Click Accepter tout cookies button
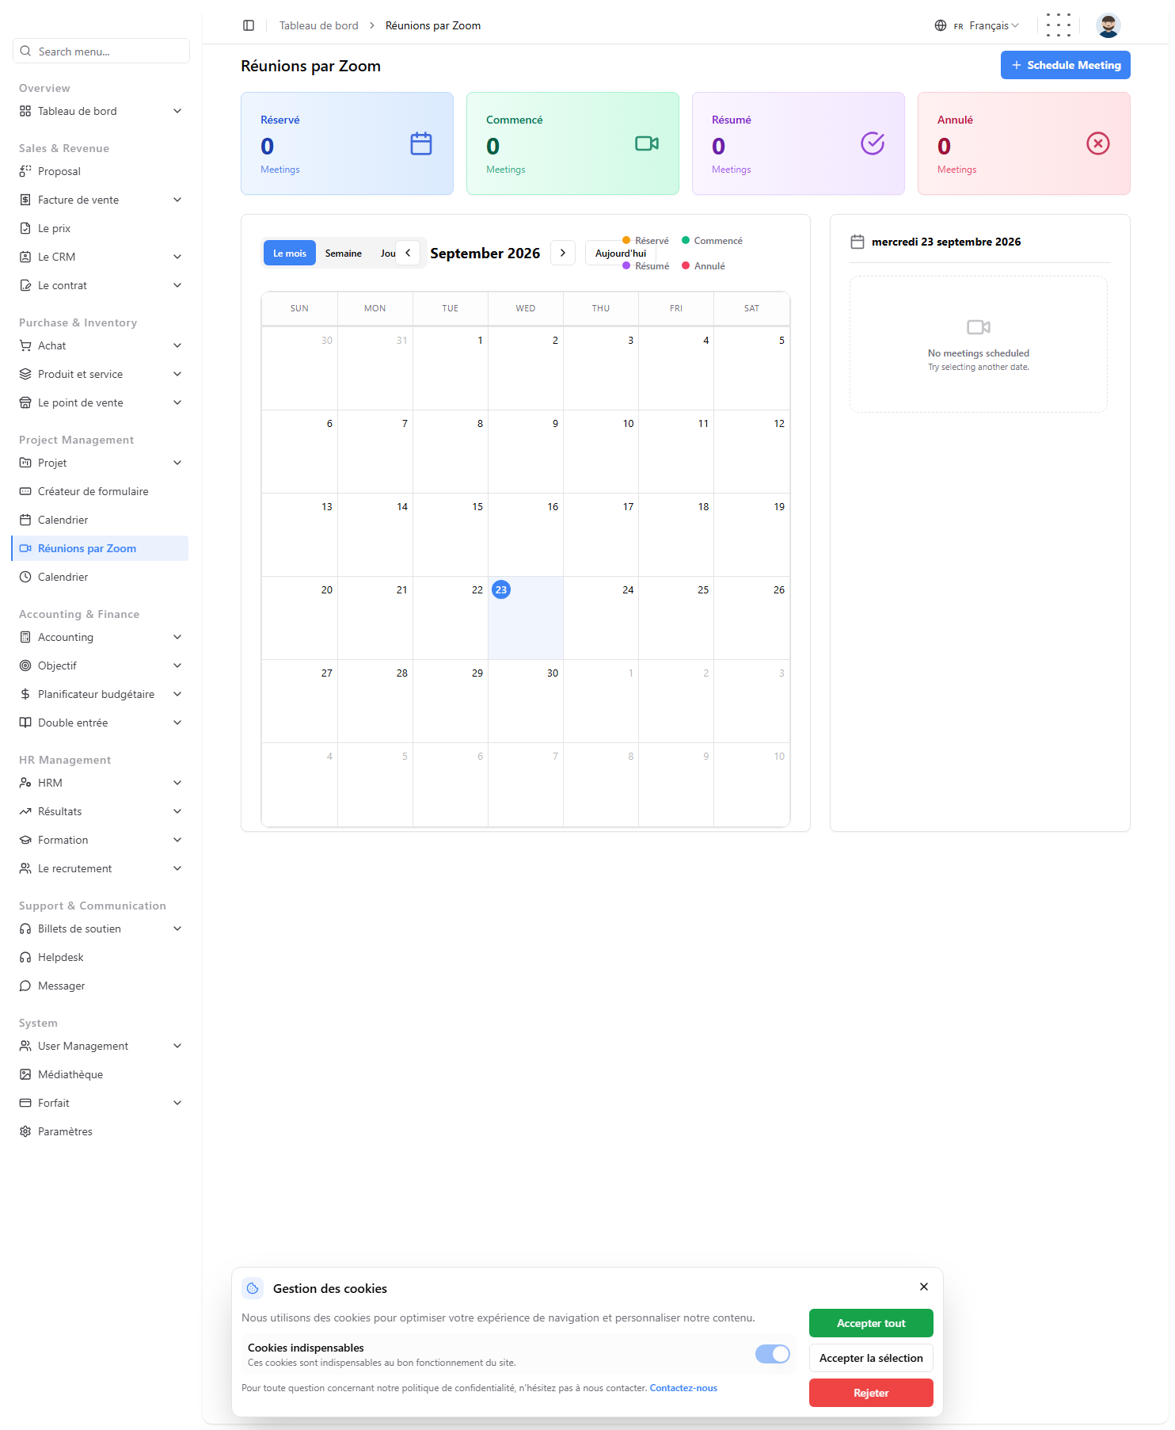Viewport: 1175px width, 1430px height. [x=871, y=1323]
